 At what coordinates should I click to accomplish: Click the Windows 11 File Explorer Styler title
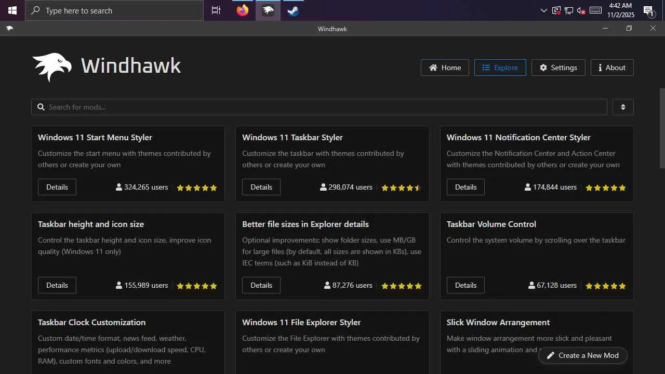[301, 323]
